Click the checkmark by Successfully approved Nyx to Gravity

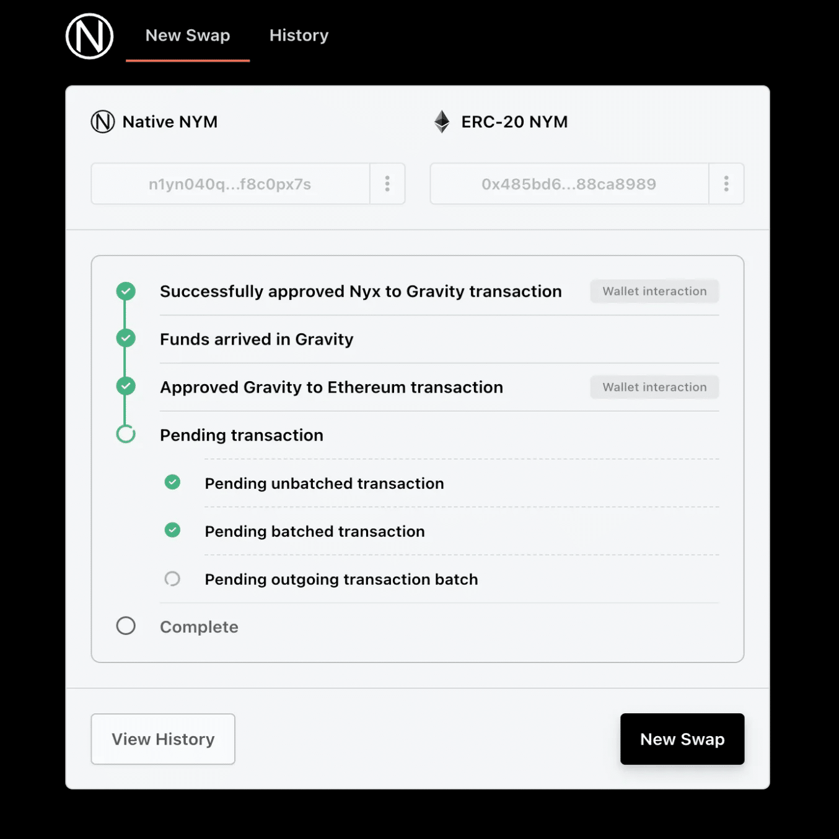[126, 291]
